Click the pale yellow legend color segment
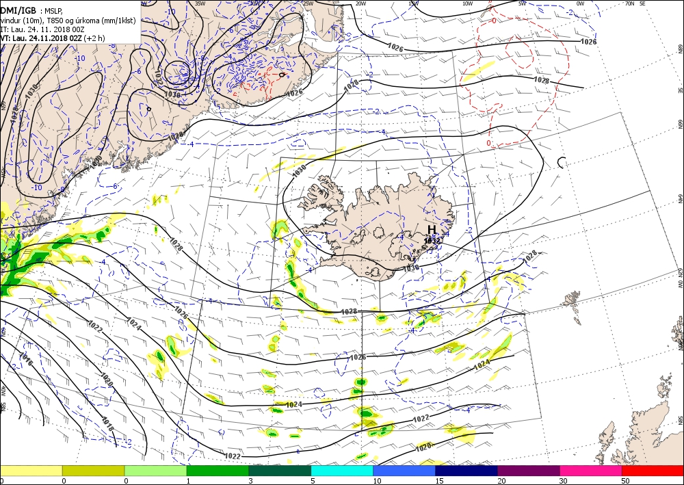The height and width of the screenshot is (485, 684). [31, 471]
